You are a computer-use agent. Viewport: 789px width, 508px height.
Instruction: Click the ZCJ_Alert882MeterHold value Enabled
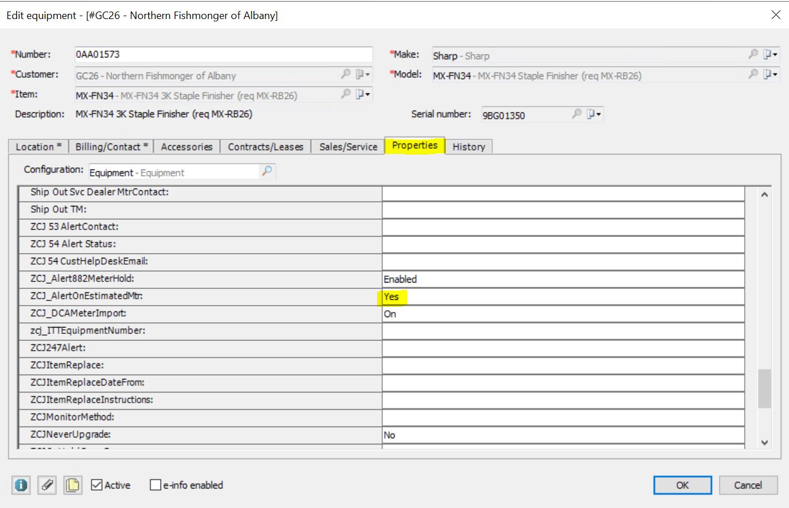(x=563, y=279)
